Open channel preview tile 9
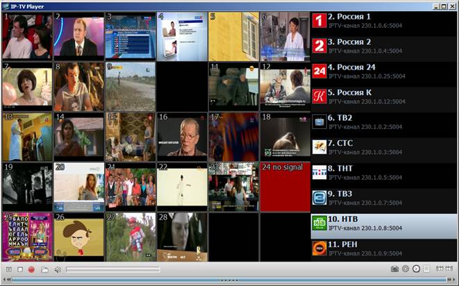Image resolution: width=459 pixels, height=286 pixels. point(131,87)
